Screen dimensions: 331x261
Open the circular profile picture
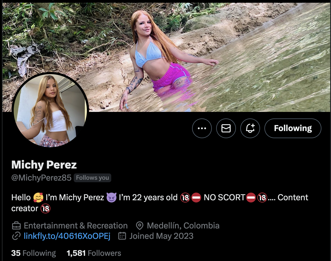tap(50, 110)
